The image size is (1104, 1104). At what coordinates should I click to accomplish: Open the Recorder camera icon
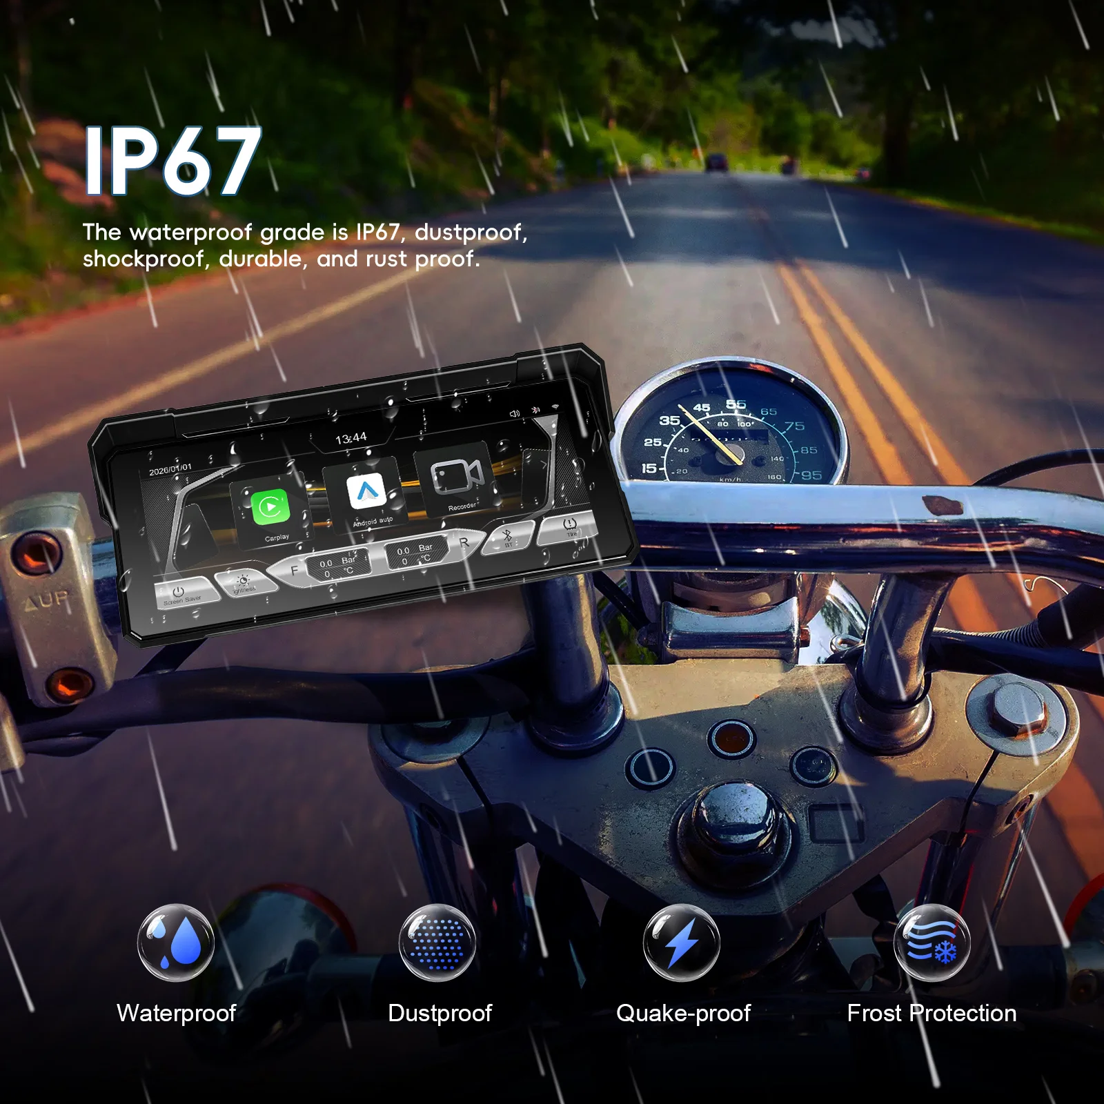[x=457, y=475]
